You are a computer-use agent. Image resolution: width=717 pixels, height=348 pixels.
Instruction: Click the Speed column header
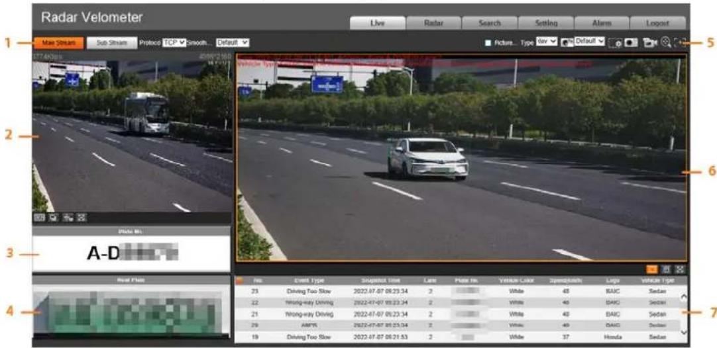[565, 281]
